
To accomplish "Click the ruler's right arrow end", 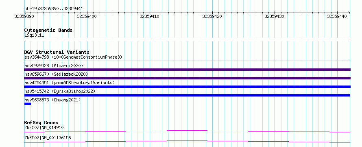I will tap(349, 13).
